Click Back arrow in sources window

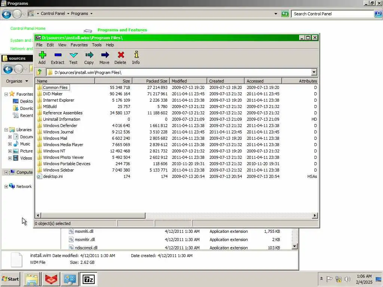8,69
